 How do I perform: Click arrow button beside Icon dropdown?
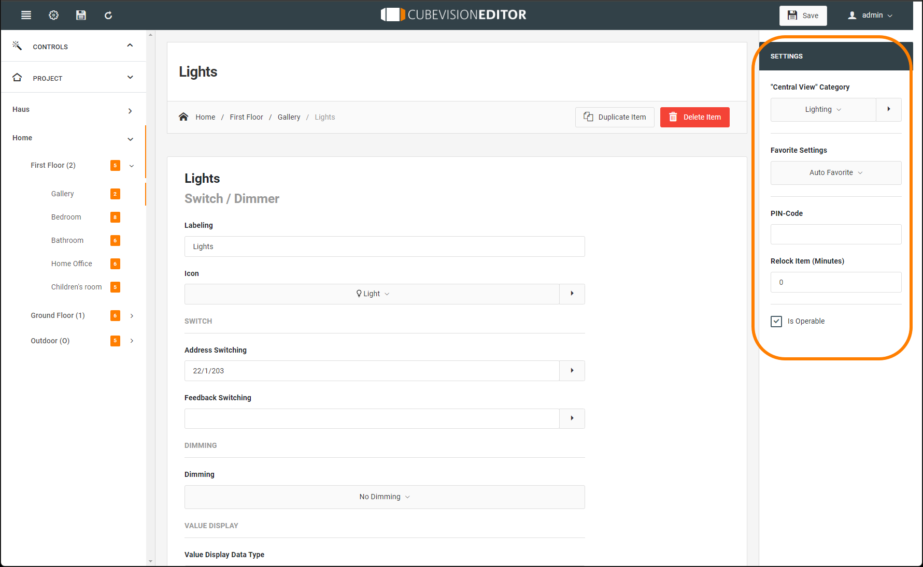point(572,294)
